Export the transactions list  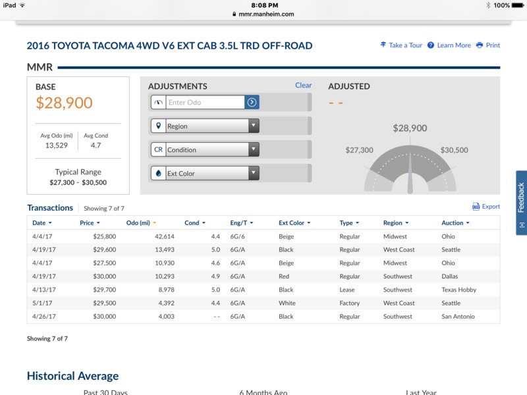point(491,206)
